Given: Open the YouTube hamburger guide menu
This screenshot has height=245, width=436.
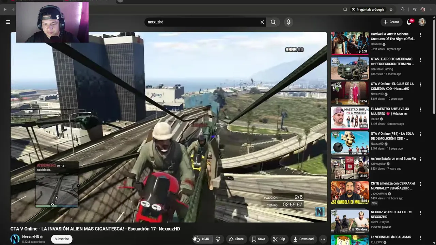Looking at the screenshot, I should point(8,22).
